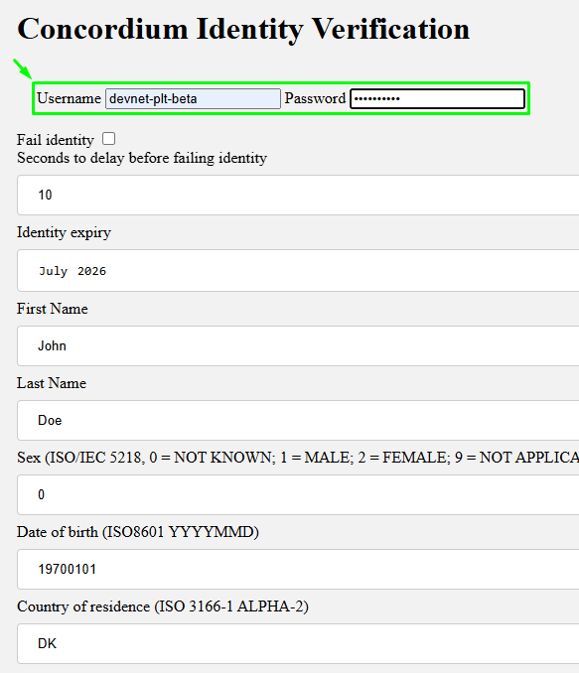Click the "Seconds to delay before failing identity" label
The image size is (579, 673).
pyautogui.click(x=142, y=158)
